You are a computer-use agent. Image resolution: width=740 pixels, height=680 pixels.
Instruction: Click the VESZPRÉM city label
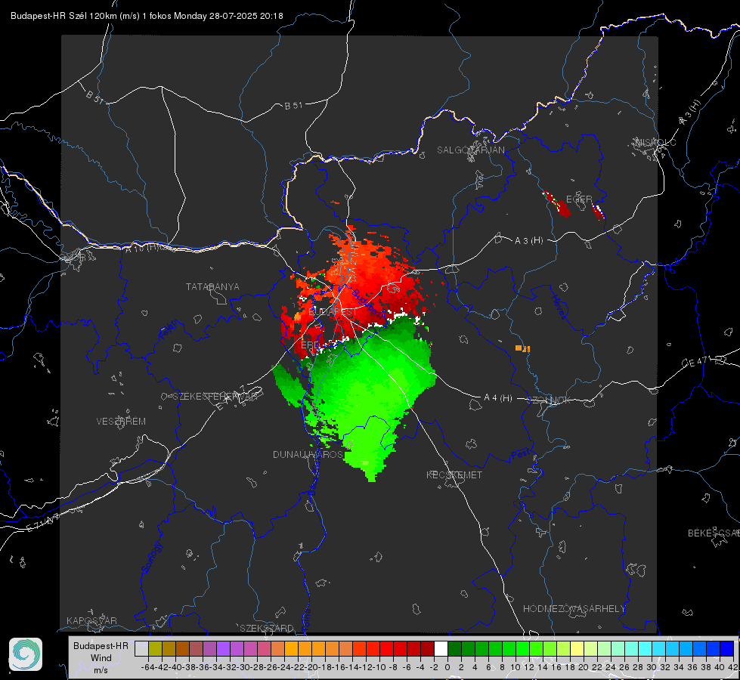tap(121, 422)
